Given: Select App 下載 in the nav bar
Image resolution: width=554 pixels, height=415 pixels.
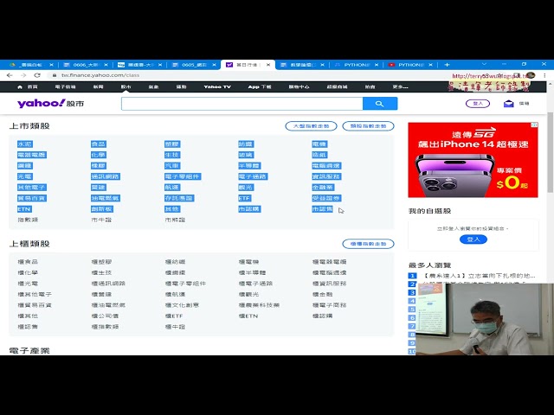Looking at the screenshot, I should [x=260, y=86].
